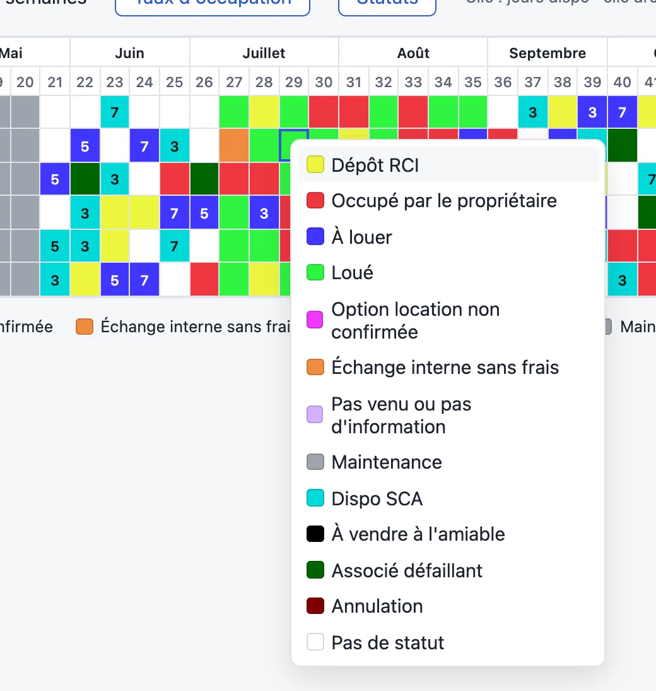Screen dimensions: 656x691
Task: Select Échange interne sans frais option
Action: (448, 367)
